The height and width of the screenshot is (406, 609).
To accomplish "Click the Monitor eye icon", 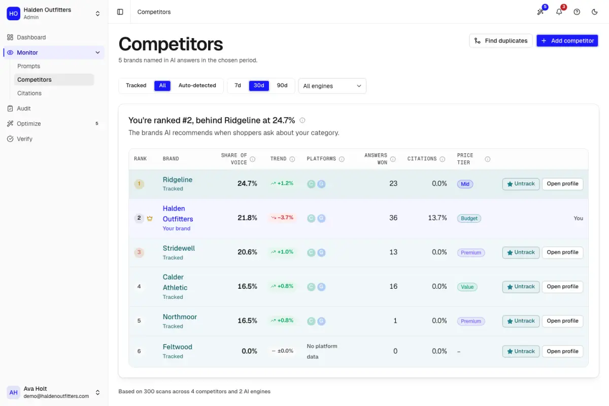I will [10, 52].
